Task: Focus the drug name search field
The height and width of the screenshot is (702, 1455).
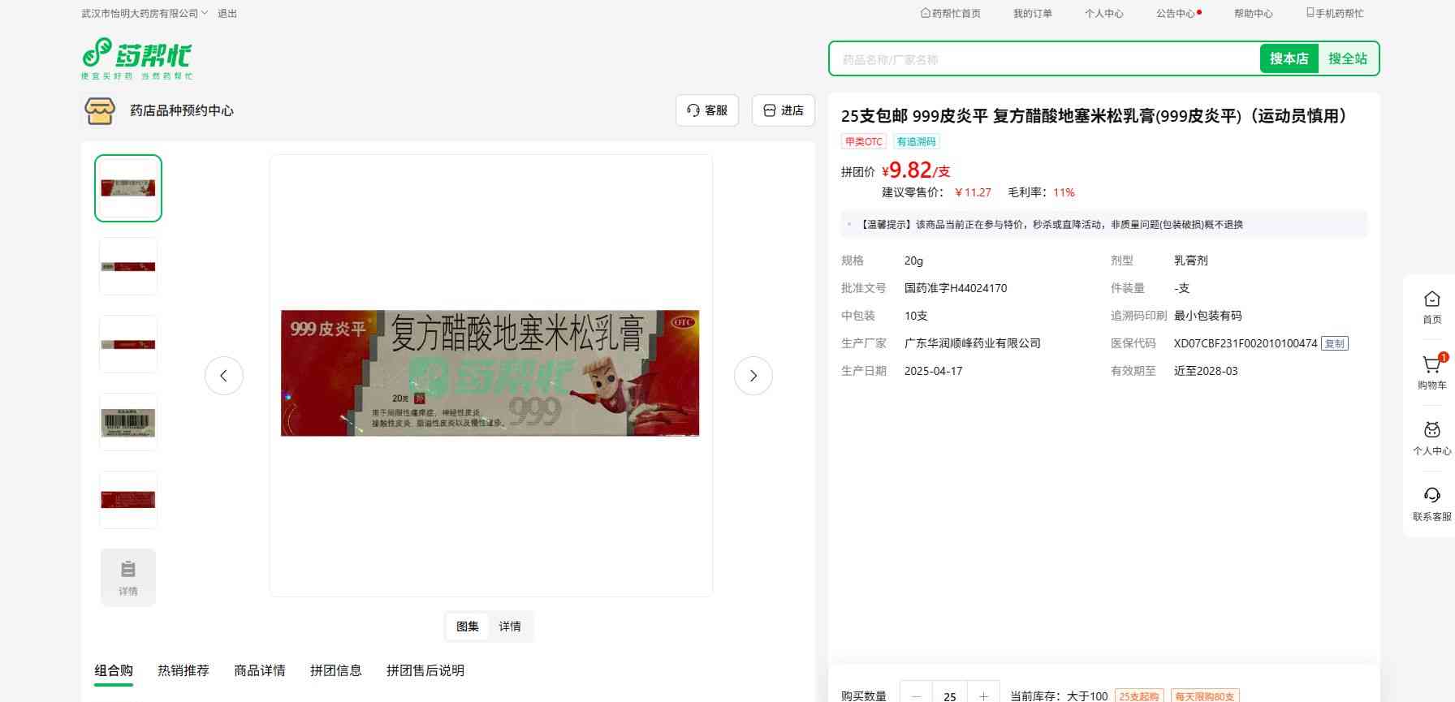Action: (x=1043, y=59)
